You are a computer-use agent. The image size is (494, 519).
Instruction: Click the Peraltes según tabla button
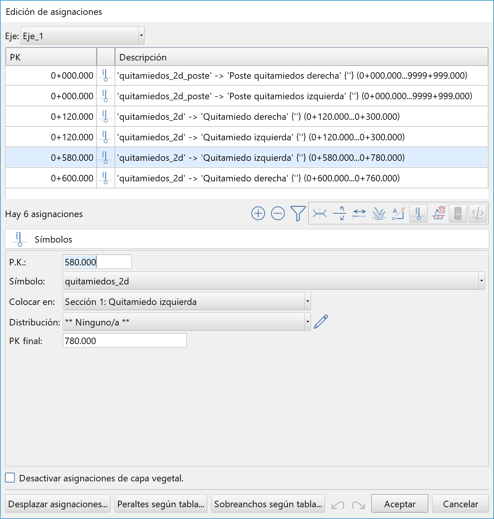(x=161, y=503)
